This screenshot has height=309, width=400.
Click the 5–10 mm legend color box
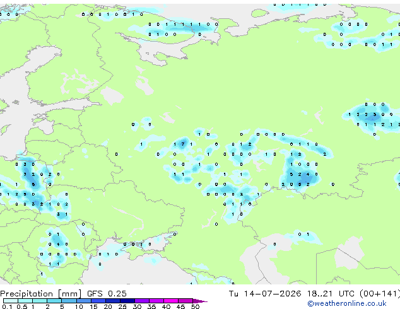click(69, 301)
